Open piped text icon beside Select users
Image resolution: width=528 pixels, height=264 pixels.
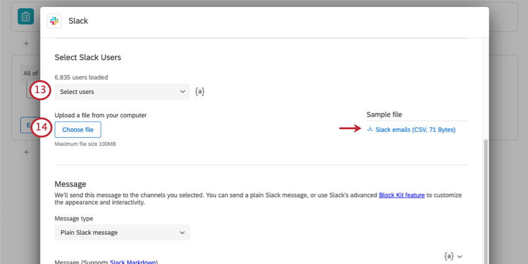point(199,92)
